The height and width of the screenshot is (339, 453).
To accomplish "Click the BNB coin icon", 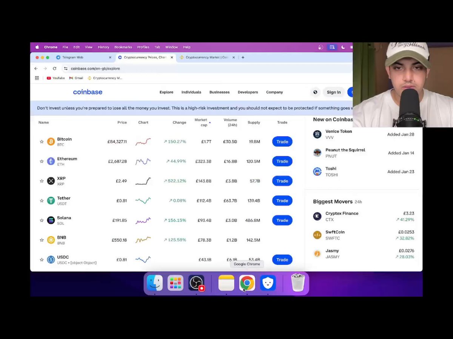I will pos(51,240).
